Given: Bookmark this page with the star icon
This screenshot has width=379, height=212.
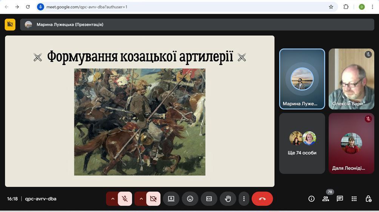Looking at the screenshot, I should click(x=331, y=7).
